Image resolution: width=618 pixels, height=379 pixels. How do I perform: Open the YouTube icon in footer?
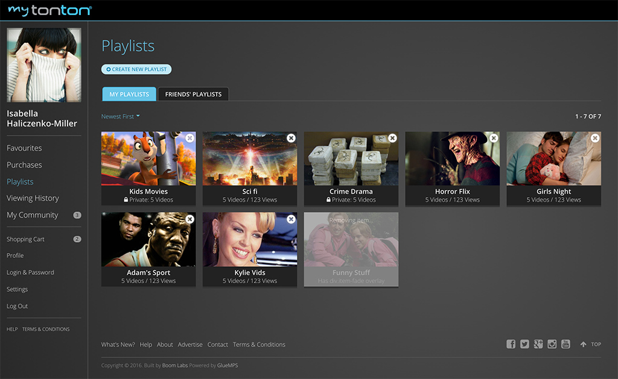565,344
